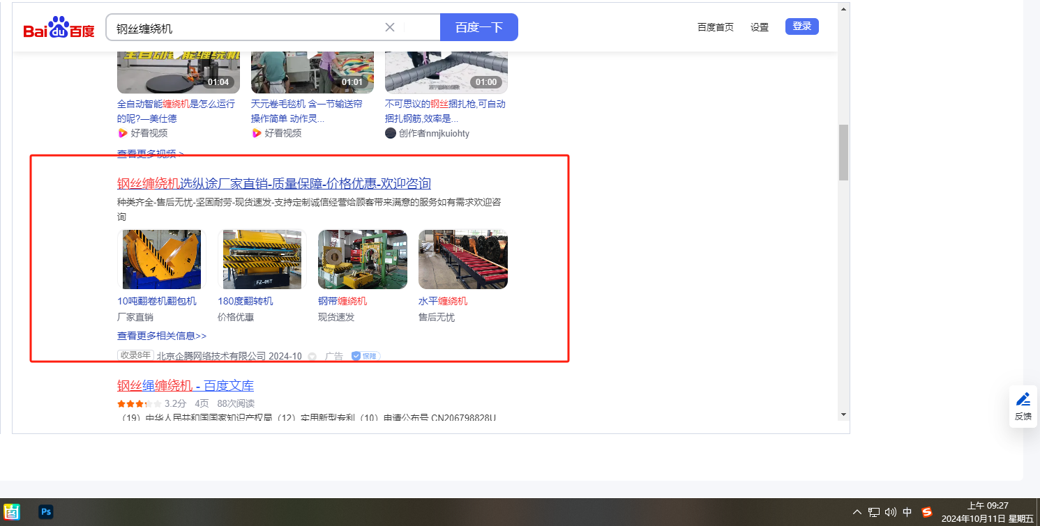Click the scrollbar up arrow

843,9
